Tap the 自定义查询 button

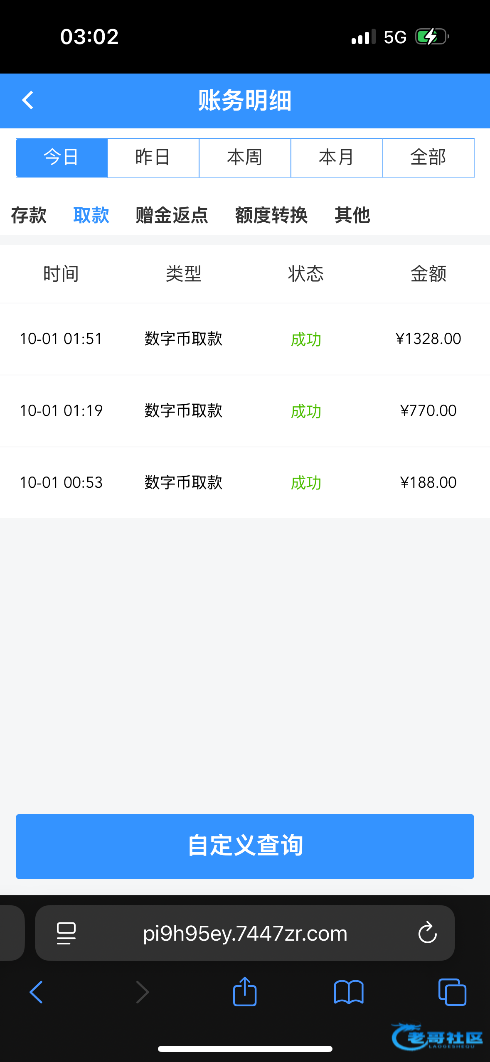[245, 846]
